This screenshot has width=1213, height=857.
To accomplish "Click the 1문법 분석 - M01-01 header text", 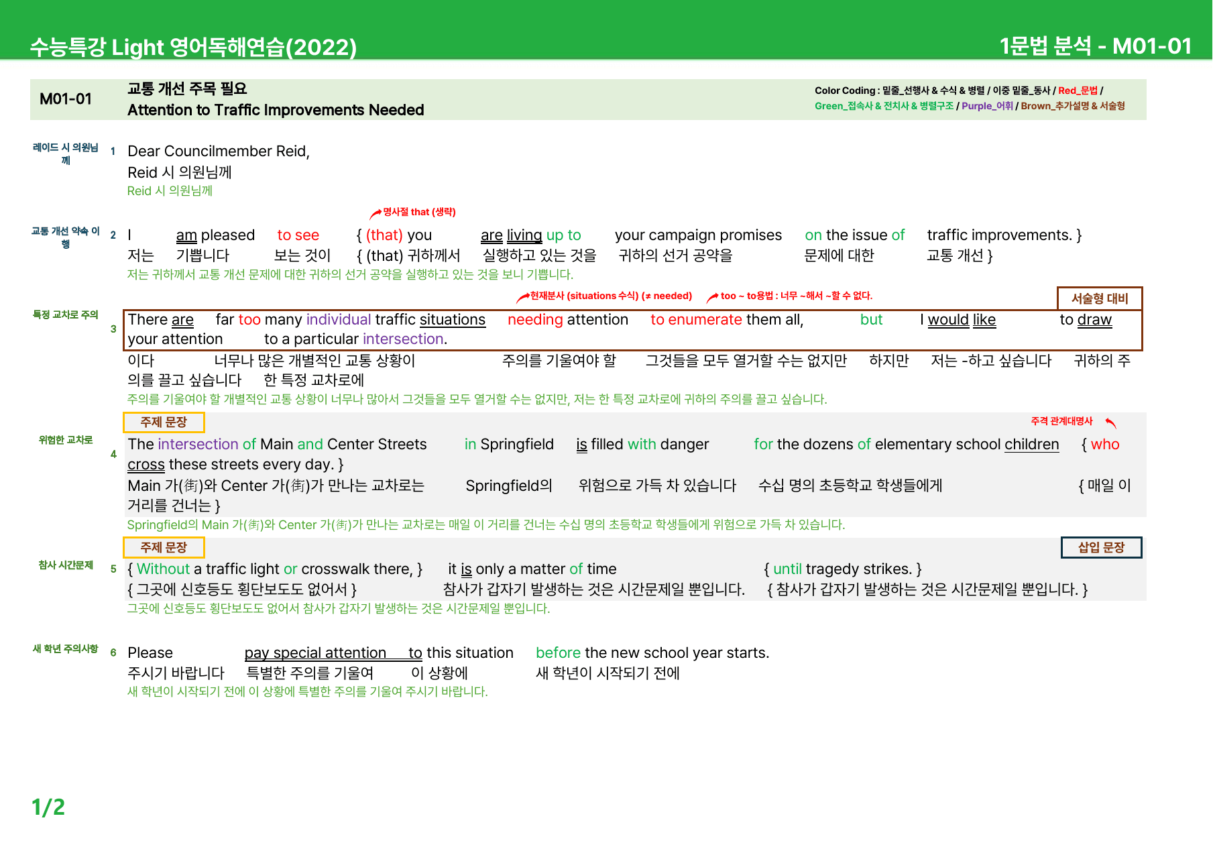I will (x=1096, y=46).
